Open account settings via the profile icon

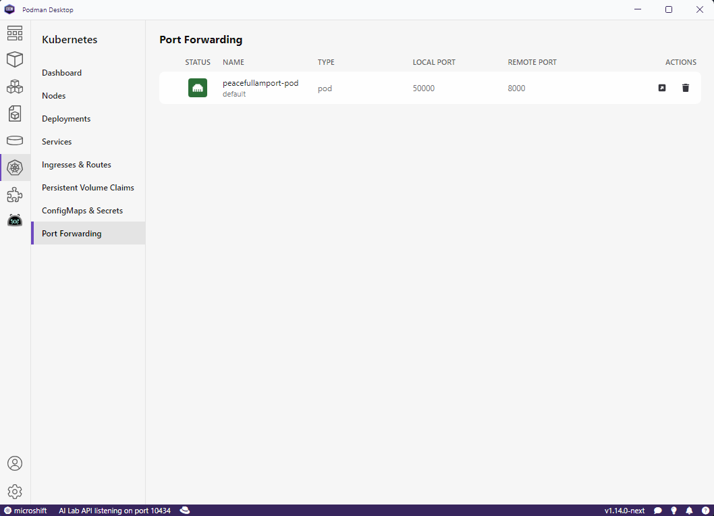15,463
